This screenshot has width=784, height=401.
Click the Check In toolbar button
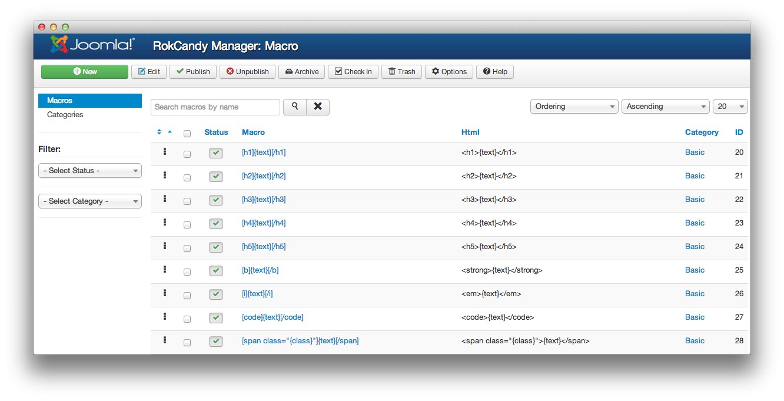[x=353, y=72]
